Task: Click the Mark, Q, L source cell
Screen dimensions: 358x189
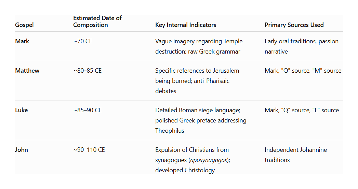Action: [302, 110]
